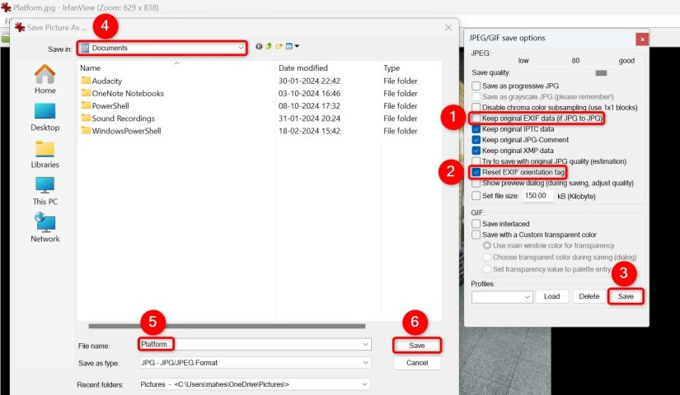Enable Save as progressive JPG
The height and width of the screenshot is (395, 680).
tap(476, 86)
